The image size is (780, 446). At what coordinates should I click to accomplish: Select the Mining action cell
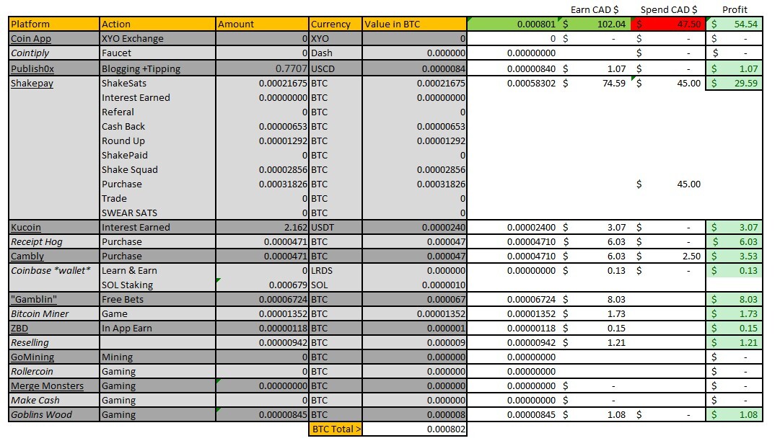(158, 357)
